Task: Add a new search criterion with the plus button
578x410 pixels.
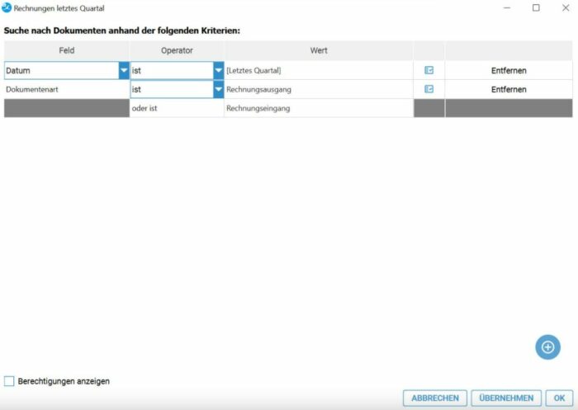Action: 547,346
